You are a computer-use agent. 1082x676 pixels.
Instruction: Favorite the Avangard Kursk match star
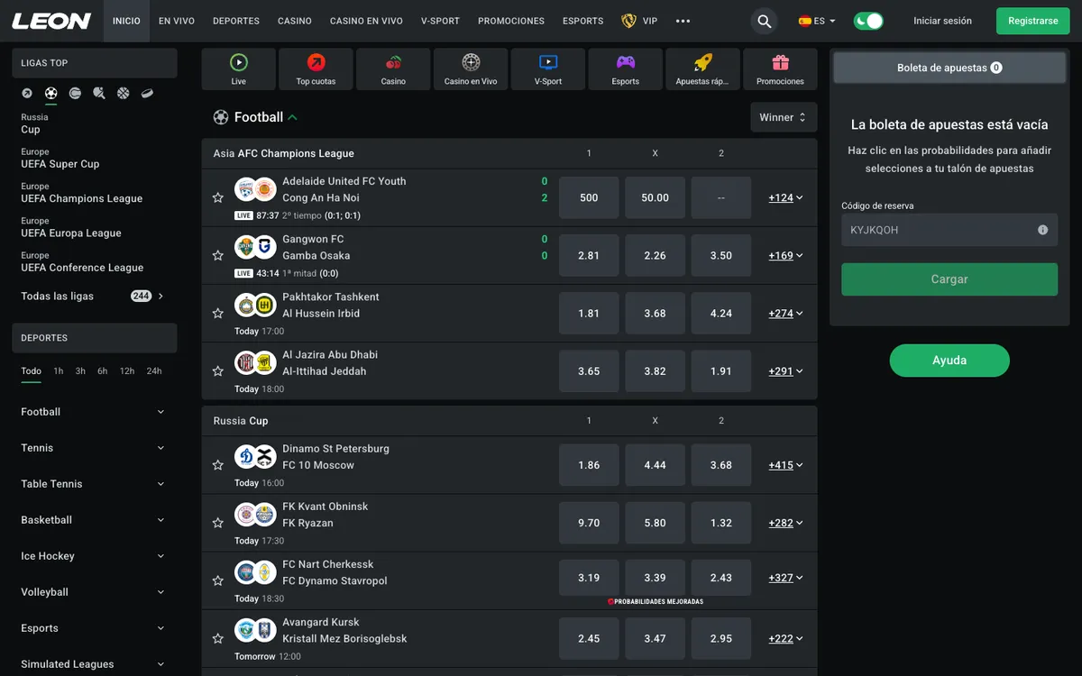click(217, 638)
